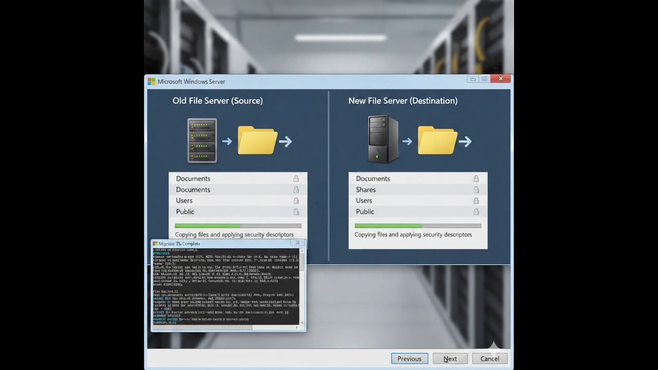Close the migration console window
Screen dimensions: 658x370
[x=297, y=243]
